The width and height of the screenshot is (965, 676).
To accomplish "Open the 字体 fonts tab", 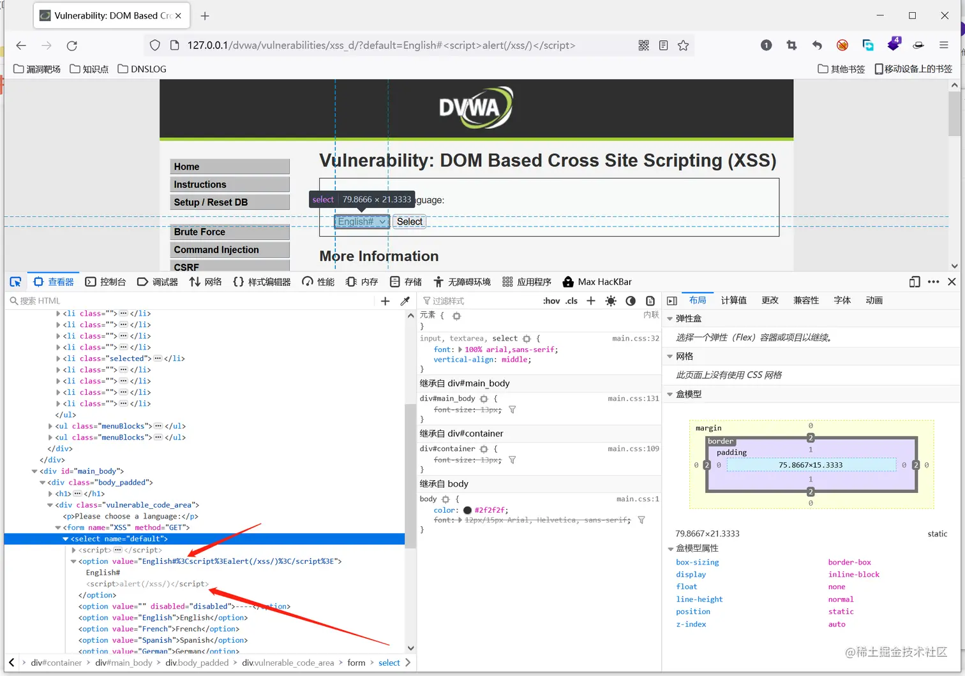I will pos(842,300).
